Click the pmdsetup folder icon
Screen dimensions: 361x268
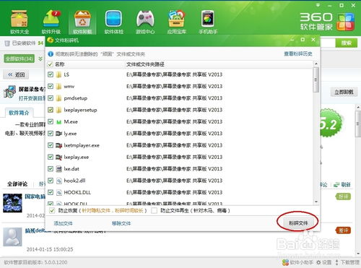pyautogui.click(x=58, y=98)
